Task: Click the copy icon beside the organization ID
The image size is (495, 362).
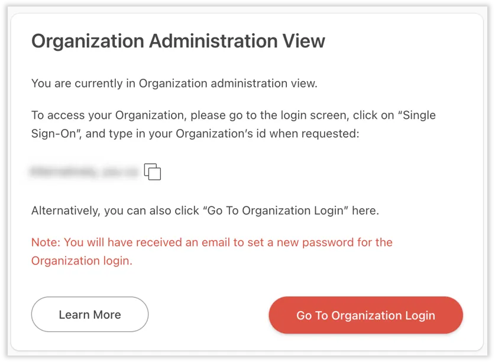Action: [153, 172]
